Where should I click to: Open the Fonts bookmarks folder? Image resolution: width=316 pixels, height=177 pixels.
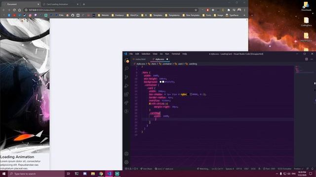point(207,15)
